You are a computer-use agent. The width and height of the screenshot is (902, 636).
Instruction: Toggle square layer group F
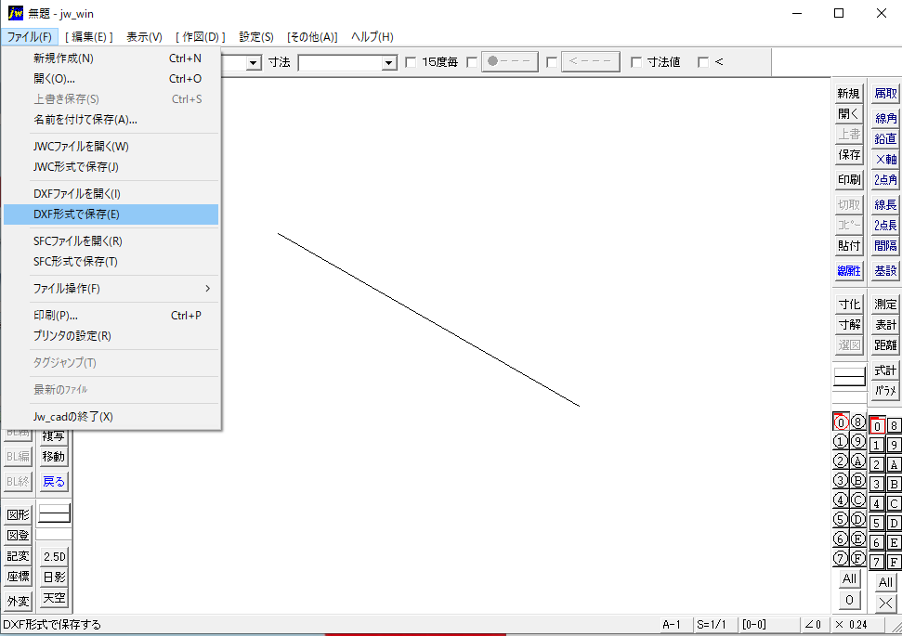[x=894, y=561]
